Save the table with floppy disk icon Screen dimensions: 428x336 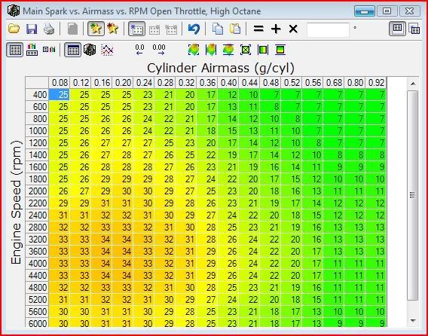32,29
